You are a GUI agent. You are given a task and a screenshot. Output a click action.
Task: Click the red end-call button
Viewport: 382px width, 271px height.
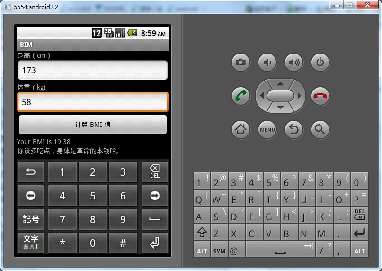coord(320,96)
